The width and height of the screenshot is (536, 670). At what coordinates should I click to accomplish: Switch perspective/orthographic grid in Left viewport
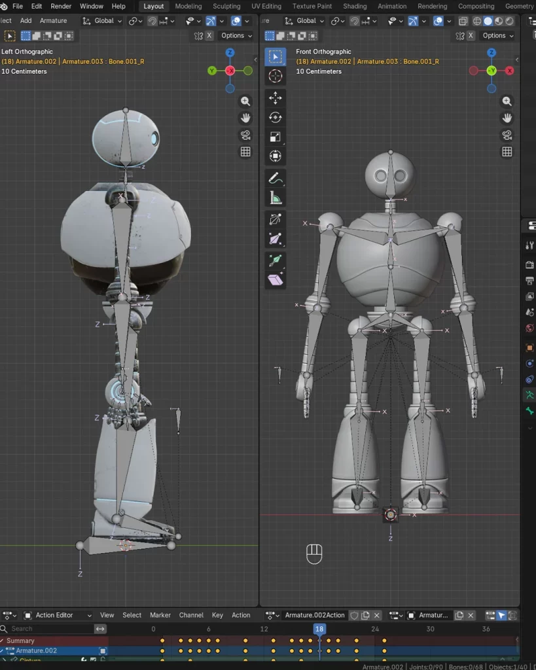pyautogui.click(x=245, y=152)
